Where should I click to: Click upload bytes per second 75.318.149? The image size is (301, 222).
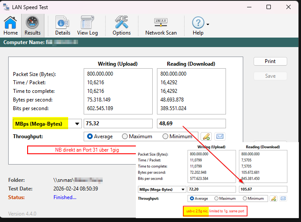tap(99, 100)
